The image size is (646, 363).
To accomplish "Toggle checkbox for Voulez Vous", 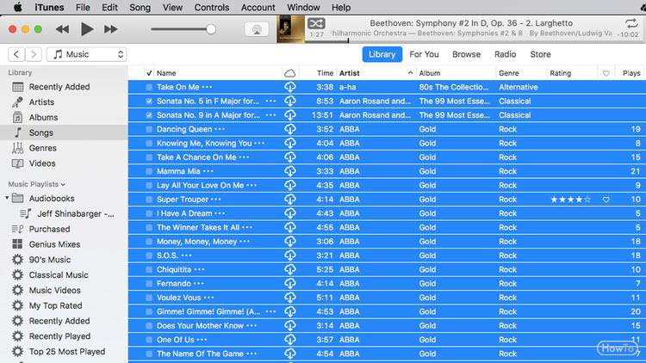I will click(x=149, y=298).
